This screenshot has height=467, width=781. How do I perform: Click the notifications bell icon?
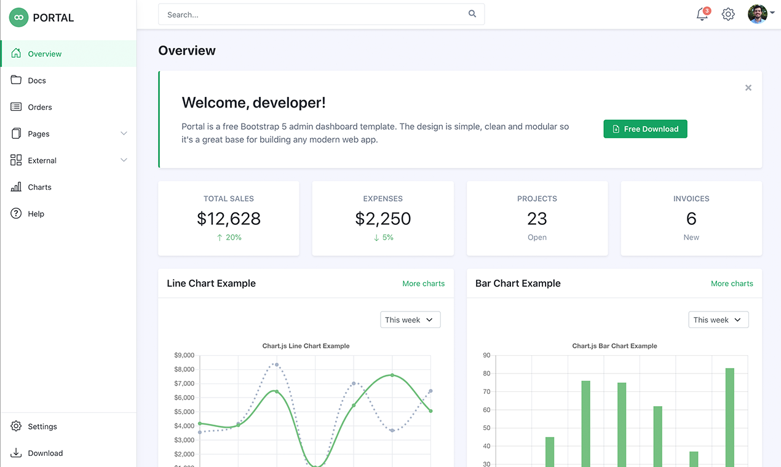702,14
